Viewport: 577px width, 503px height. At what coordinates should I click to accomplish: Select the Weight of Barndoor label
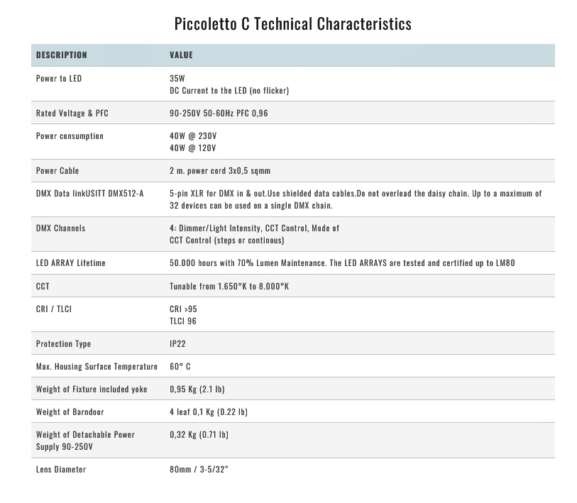tap(70, 411)
